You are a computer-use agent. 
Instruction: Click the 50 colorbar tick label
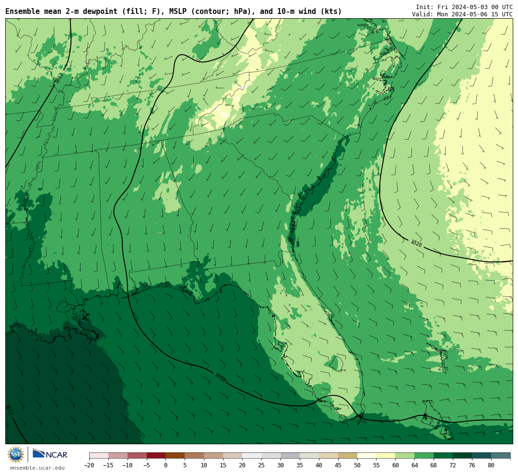click(357, 465)
